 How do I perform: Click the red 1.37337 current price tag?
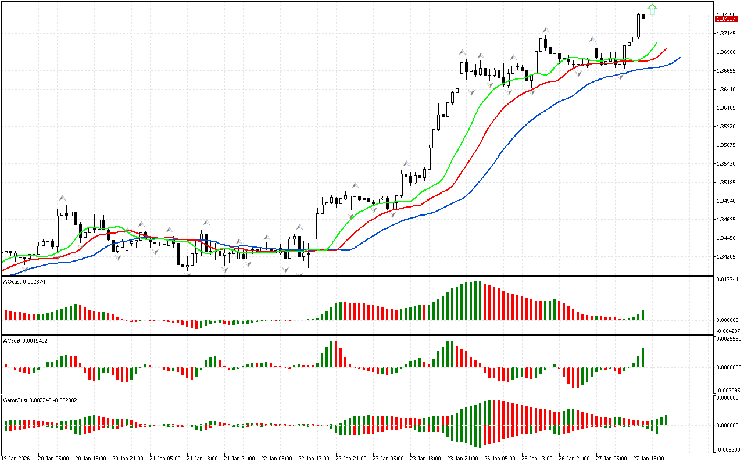[x=727, y=19]
